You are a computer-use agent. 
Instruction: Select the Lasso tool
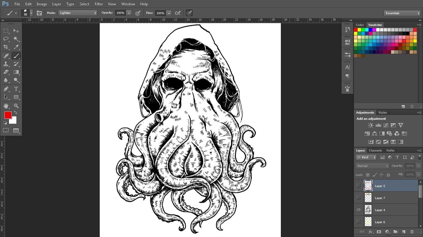(6, 39)
